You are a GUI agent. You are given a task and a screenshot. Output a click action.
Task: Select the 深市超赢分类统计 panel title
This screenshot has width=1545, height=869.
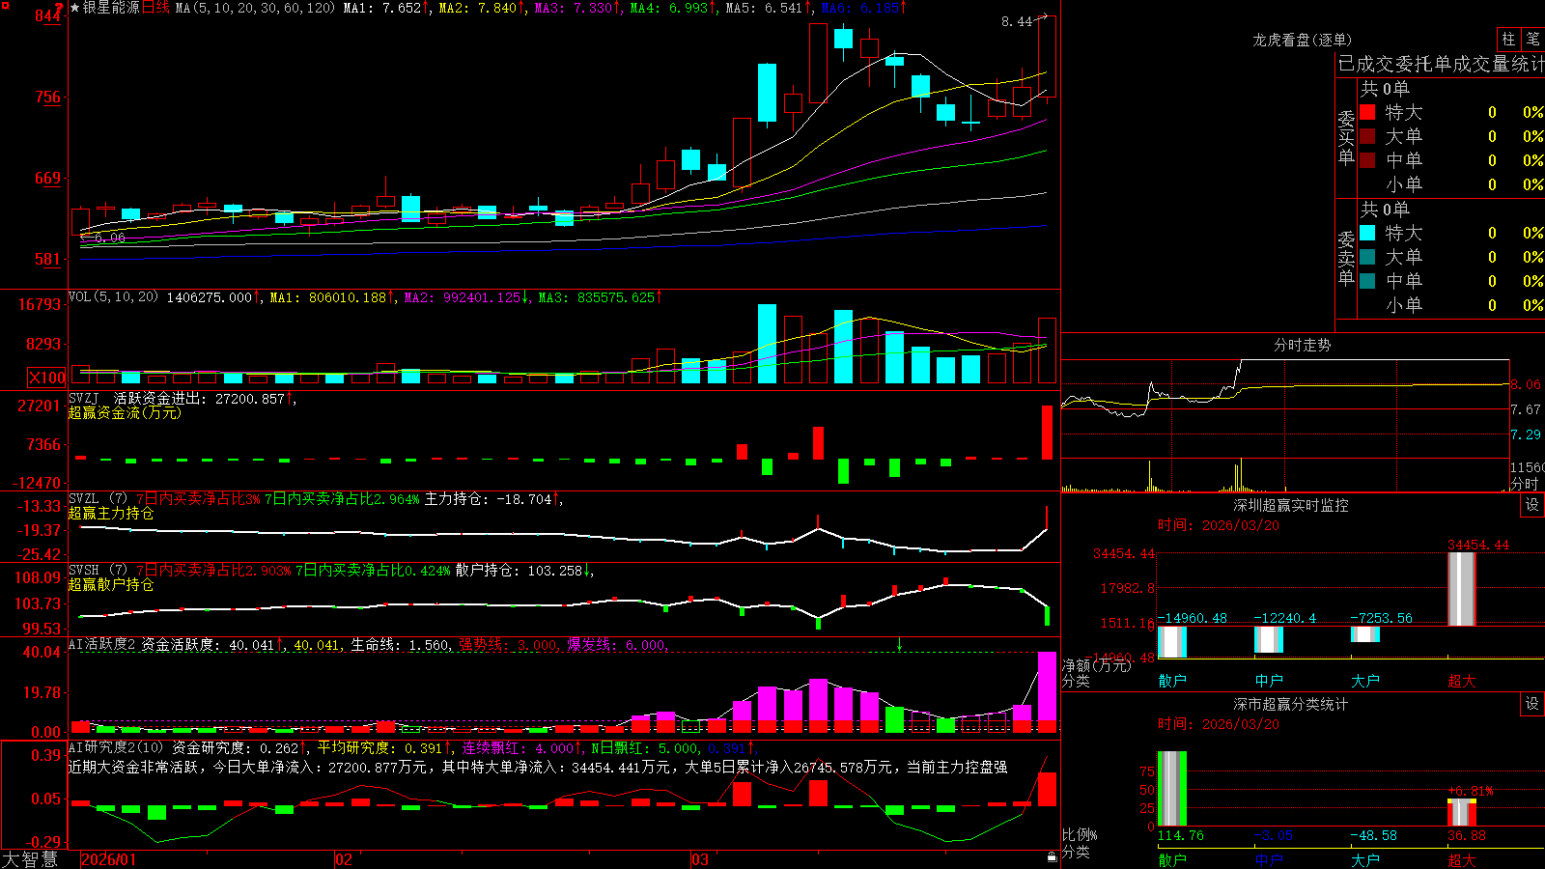tap(1290, 704)
